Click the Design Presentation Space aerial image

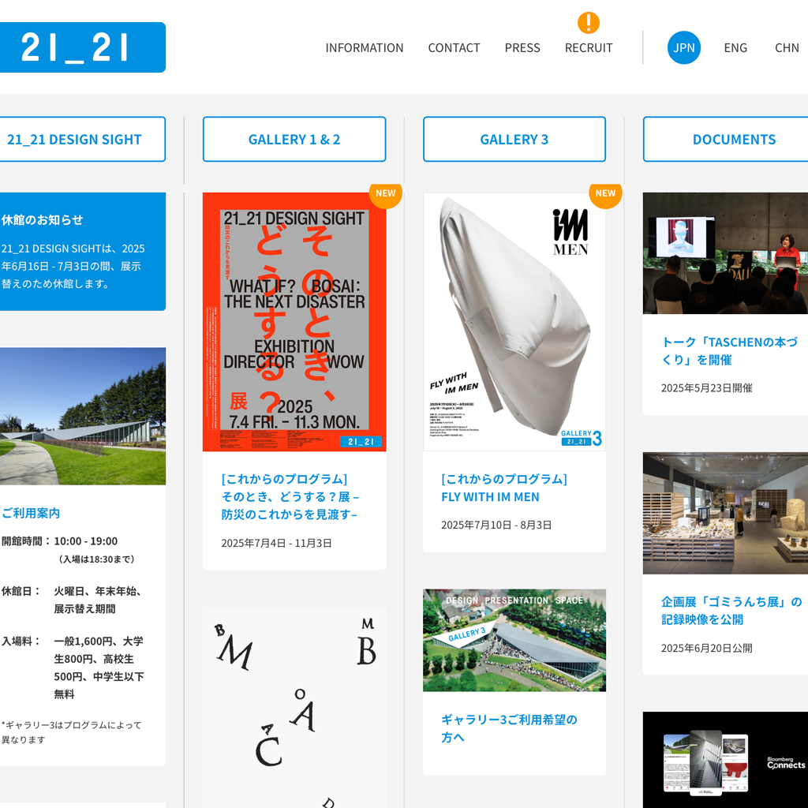click(514, 641)
